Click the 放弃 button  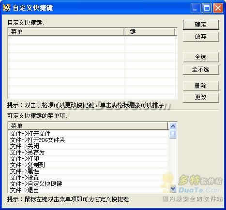[x=201, y=37]
